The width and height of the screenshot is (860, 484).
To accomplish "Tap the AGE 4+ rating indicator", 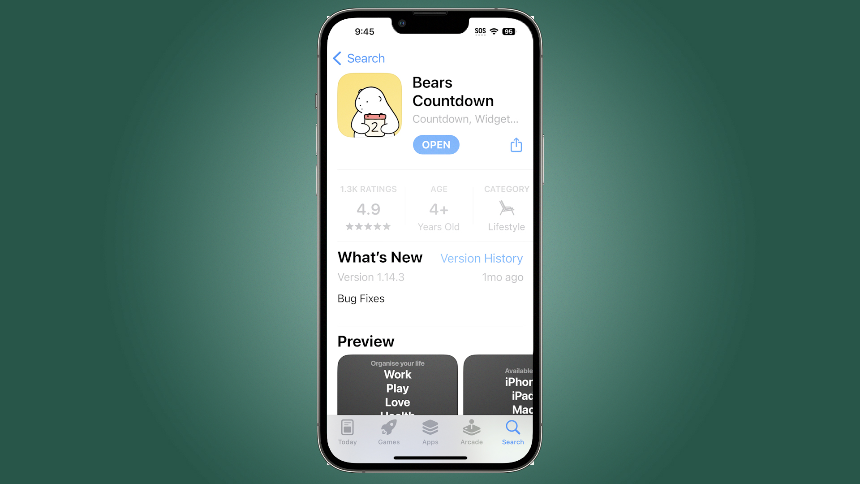I will (x=437, y=208).
